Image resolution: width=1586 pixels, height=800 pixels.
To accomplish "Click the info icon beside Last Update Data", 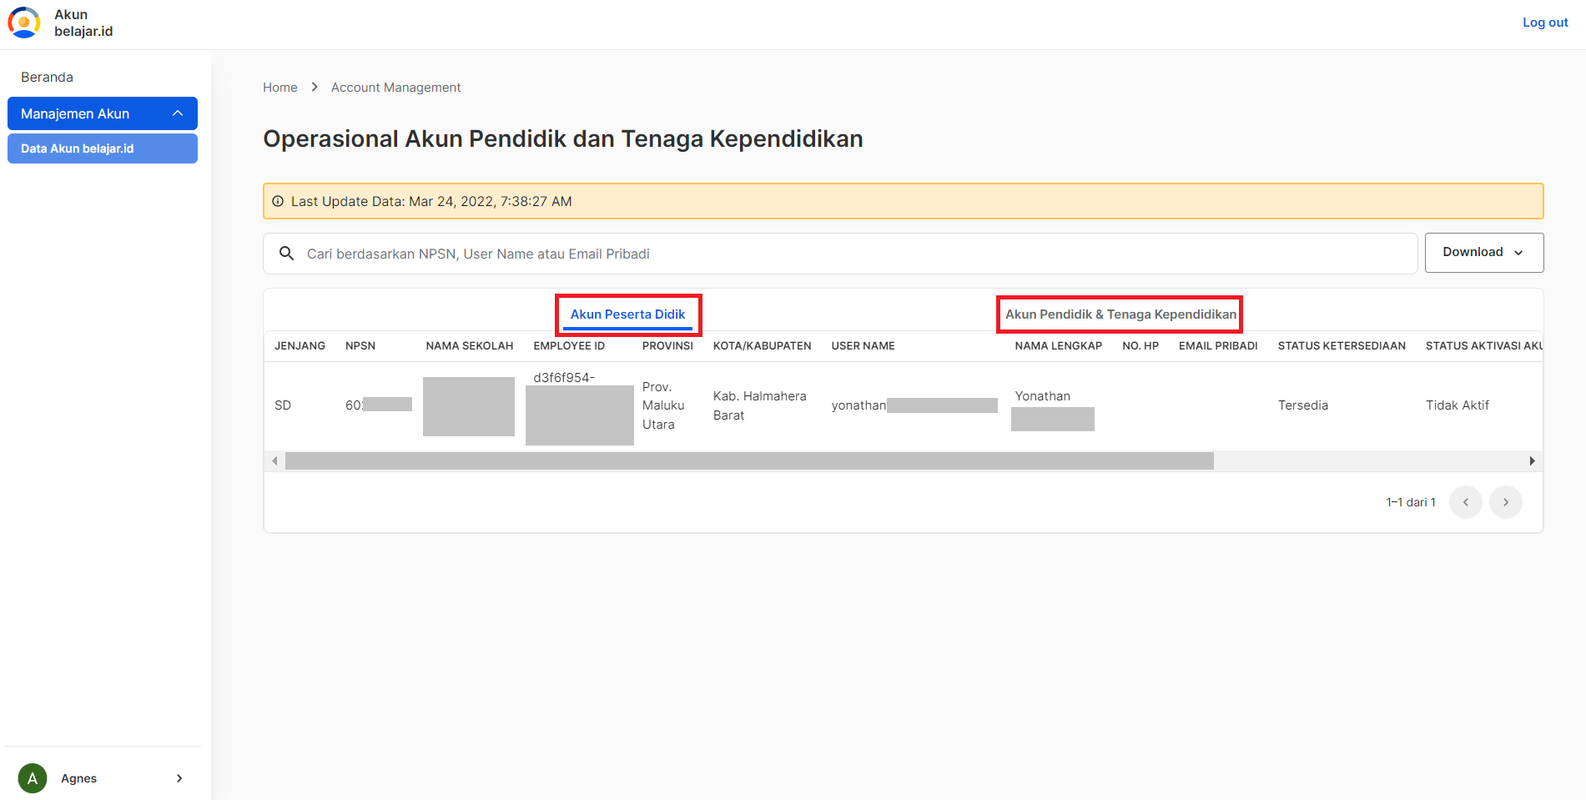I will [278, 201].
